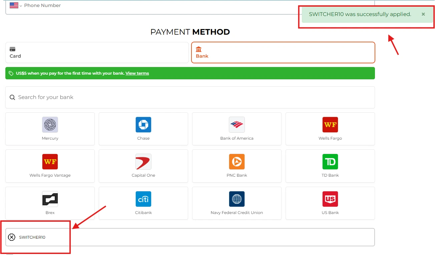
Task: Select the Card payment tab
Action: (x=97, y=53)
